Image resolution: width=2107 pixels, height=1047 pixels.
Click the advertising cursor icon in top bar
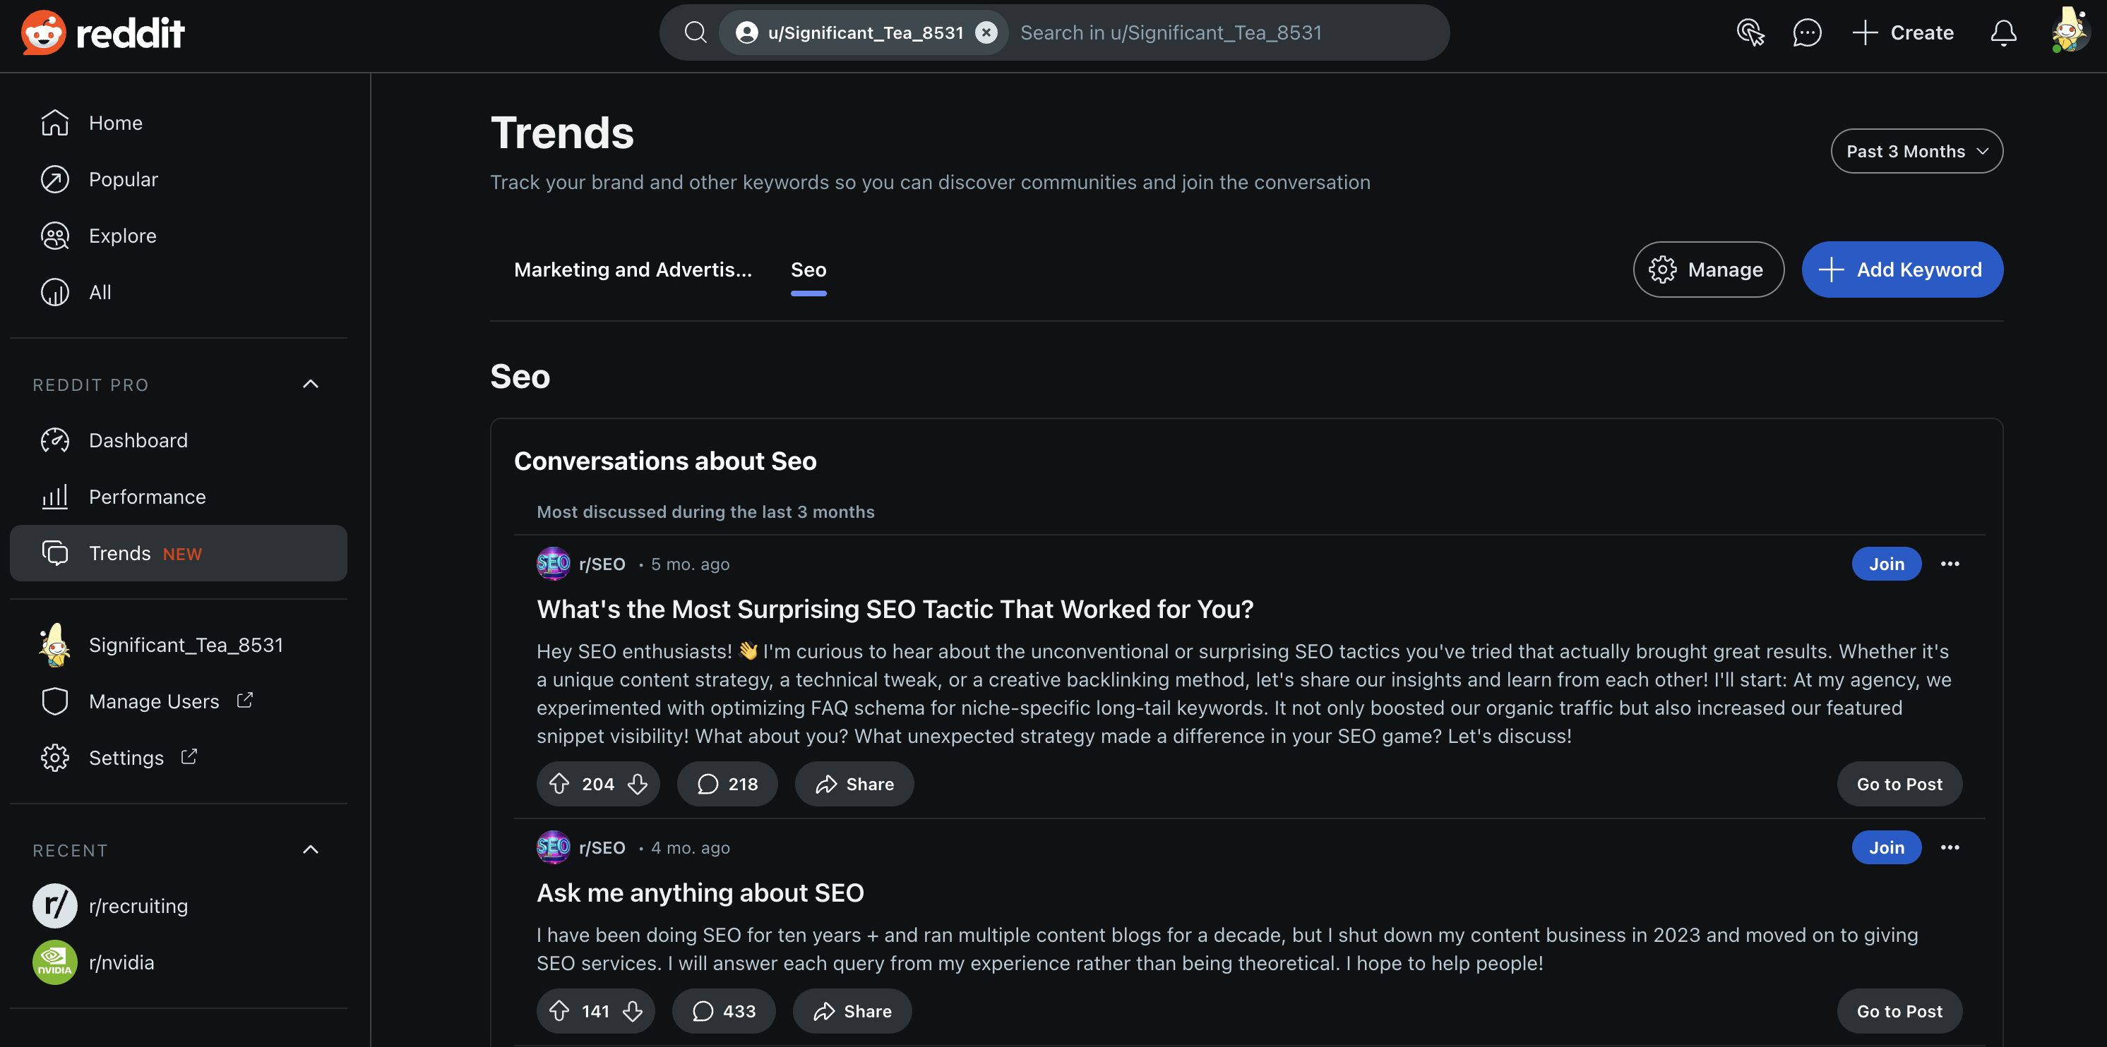pyautogui.click(x=1750, y=32)
